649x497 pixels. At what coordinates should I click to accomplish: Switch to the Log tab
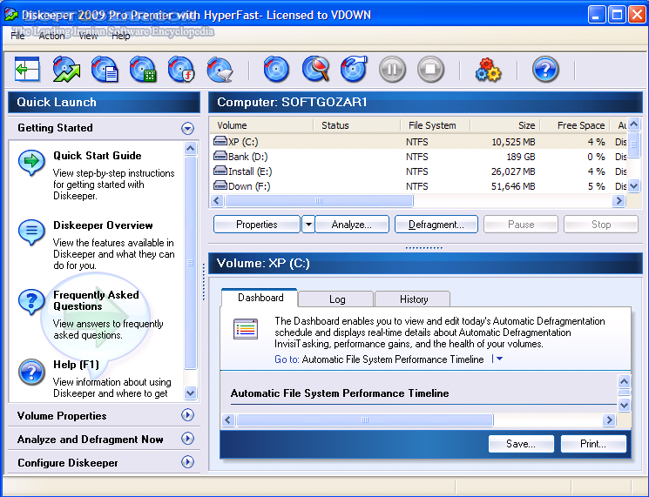336,299
